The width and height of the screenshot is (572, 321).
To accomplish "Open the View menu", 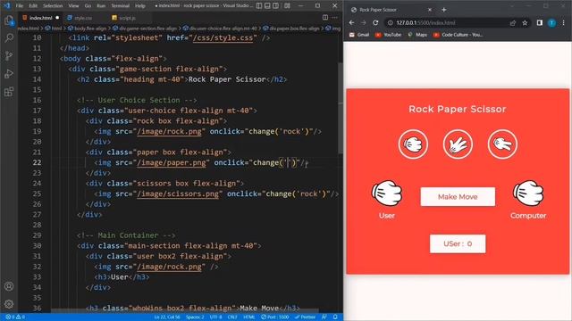I will [73, 6].
